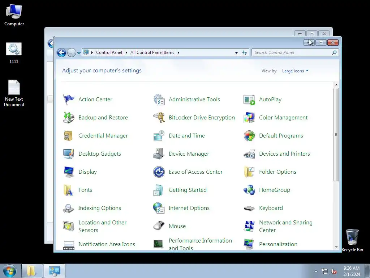Open BitLocker Drive Encryption icon
The image size is (370, 278).
(x=159, y=118)
